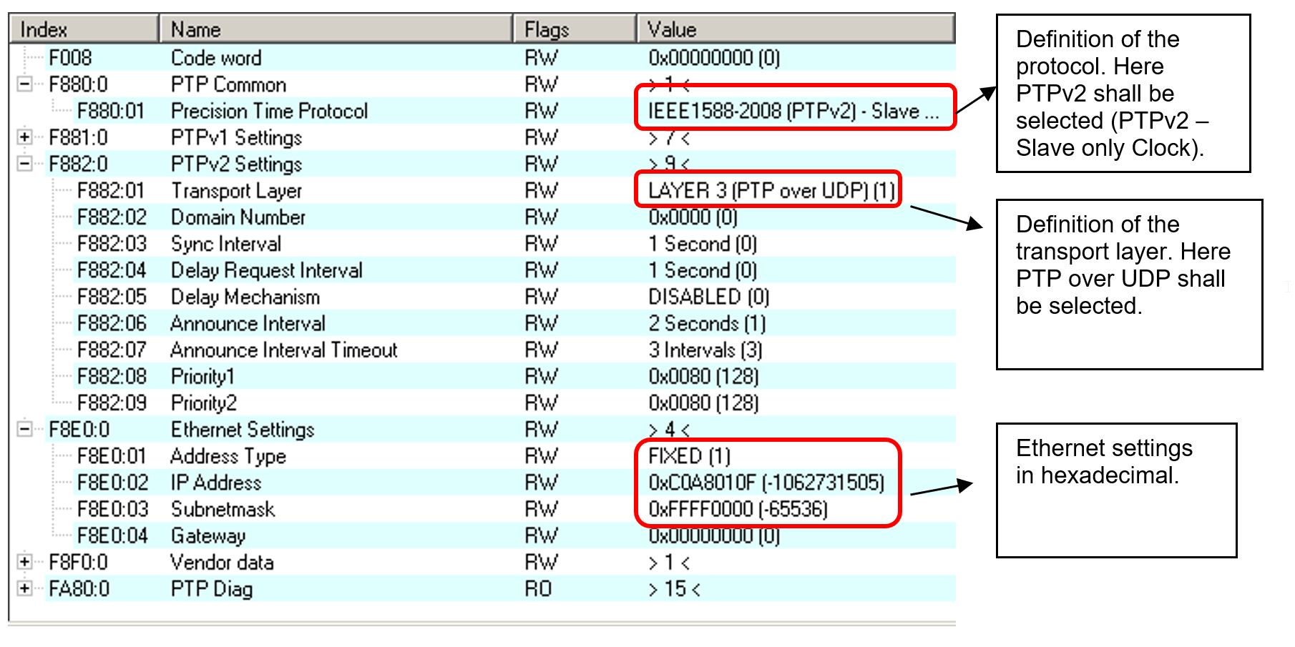Choose the Announce Interval Timeout row
This screenshot has height=647, width=1295.
tap(283, 350)
